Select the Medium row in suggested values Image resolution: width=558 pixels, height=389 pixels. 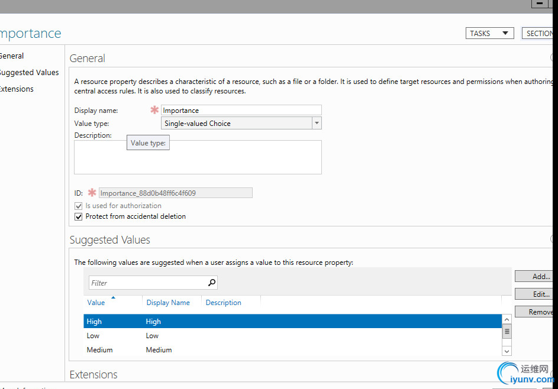pyautogui.click(x=292, y=350)
